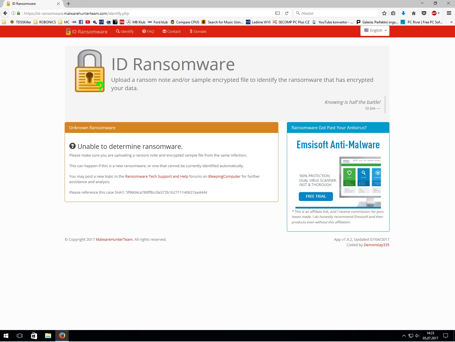Open the +24 bookmark icon

point(74,22)
